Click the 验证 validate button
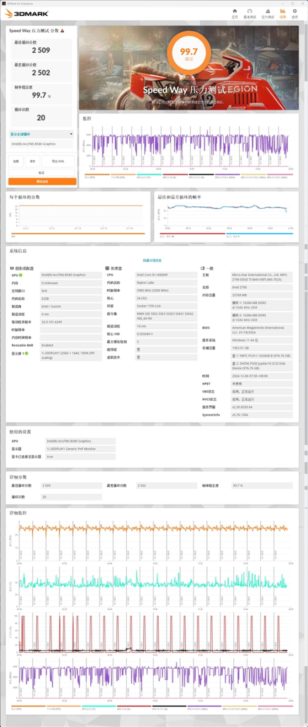The image size is (308, 727). tap(41, 172)
